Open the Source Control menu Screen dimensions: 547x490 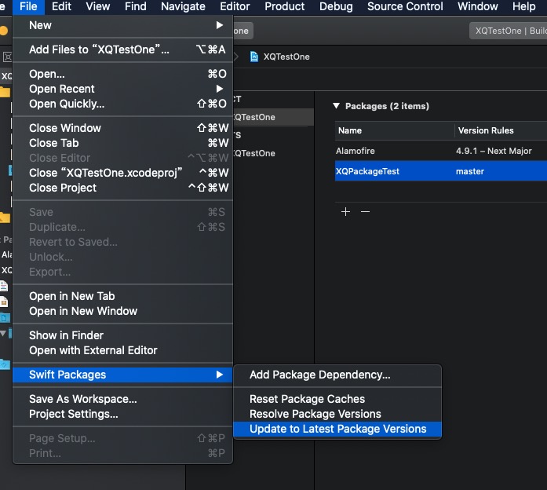[x=405, y=6]
